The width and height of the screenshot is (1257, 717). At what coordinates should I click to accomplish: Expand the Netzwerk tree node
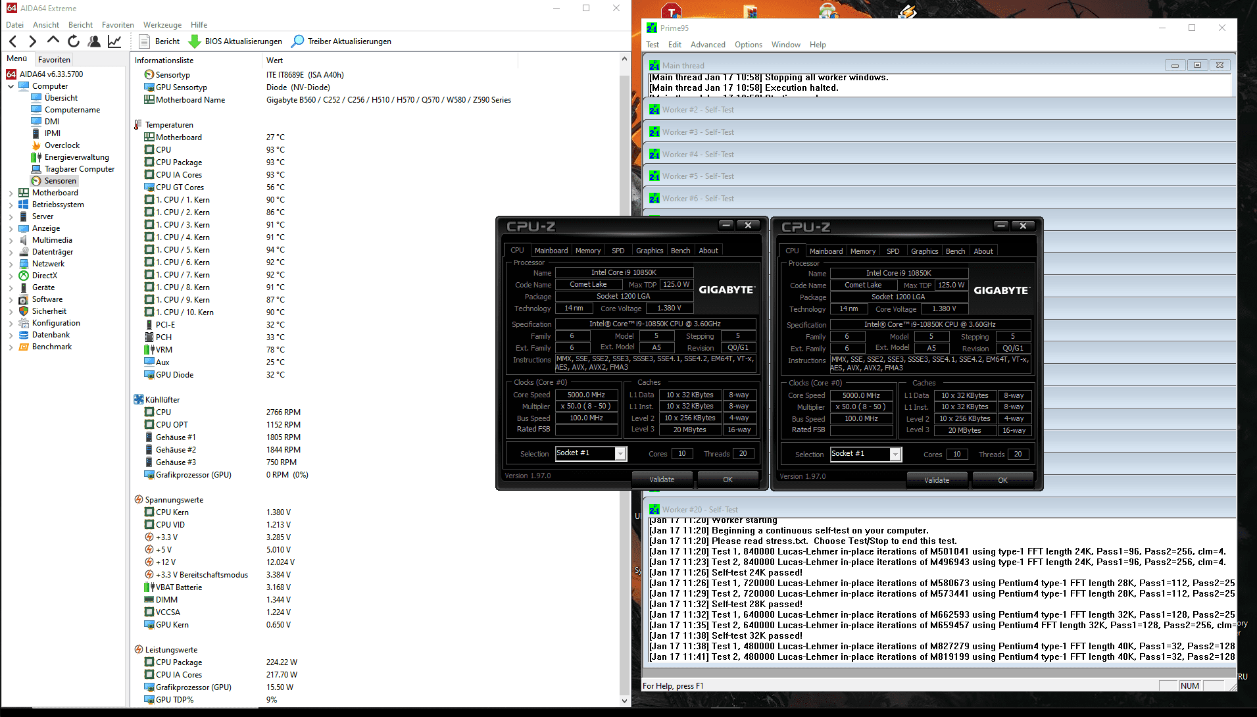(x=11, y=264)
